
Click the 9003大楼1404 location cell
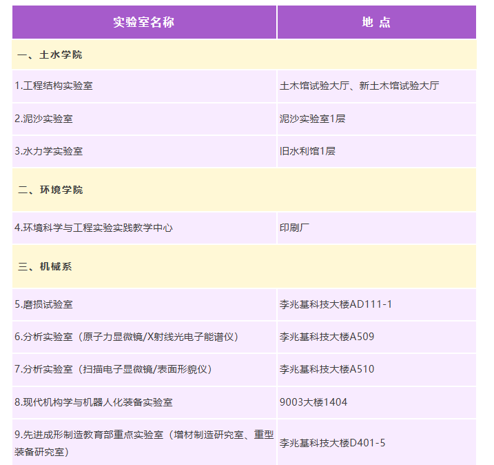(x=313, y=402)
